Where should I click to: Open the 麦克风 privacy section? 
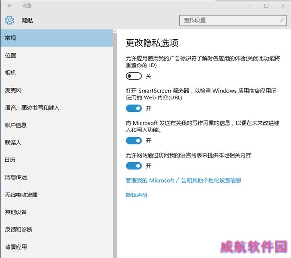click(57, 90)
